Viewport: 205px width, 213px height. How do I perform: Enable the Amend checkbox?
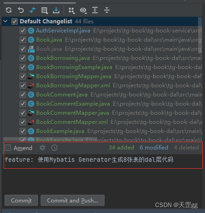coord(8,148)
